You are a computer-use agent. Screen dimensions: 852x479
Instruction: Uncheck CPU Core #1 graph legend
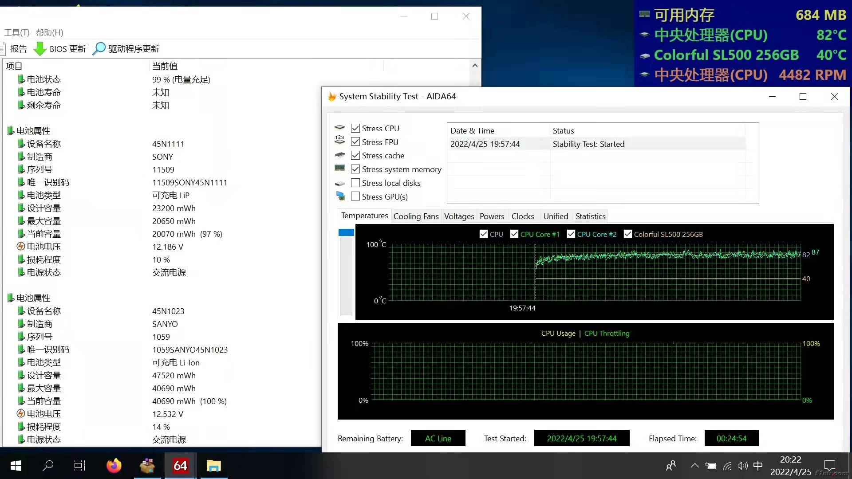(x=514, y=234)
